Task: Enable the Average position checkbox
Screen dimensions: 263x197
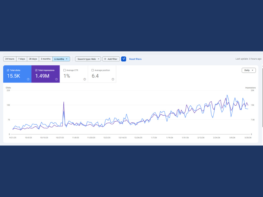Action: point(93,70)
